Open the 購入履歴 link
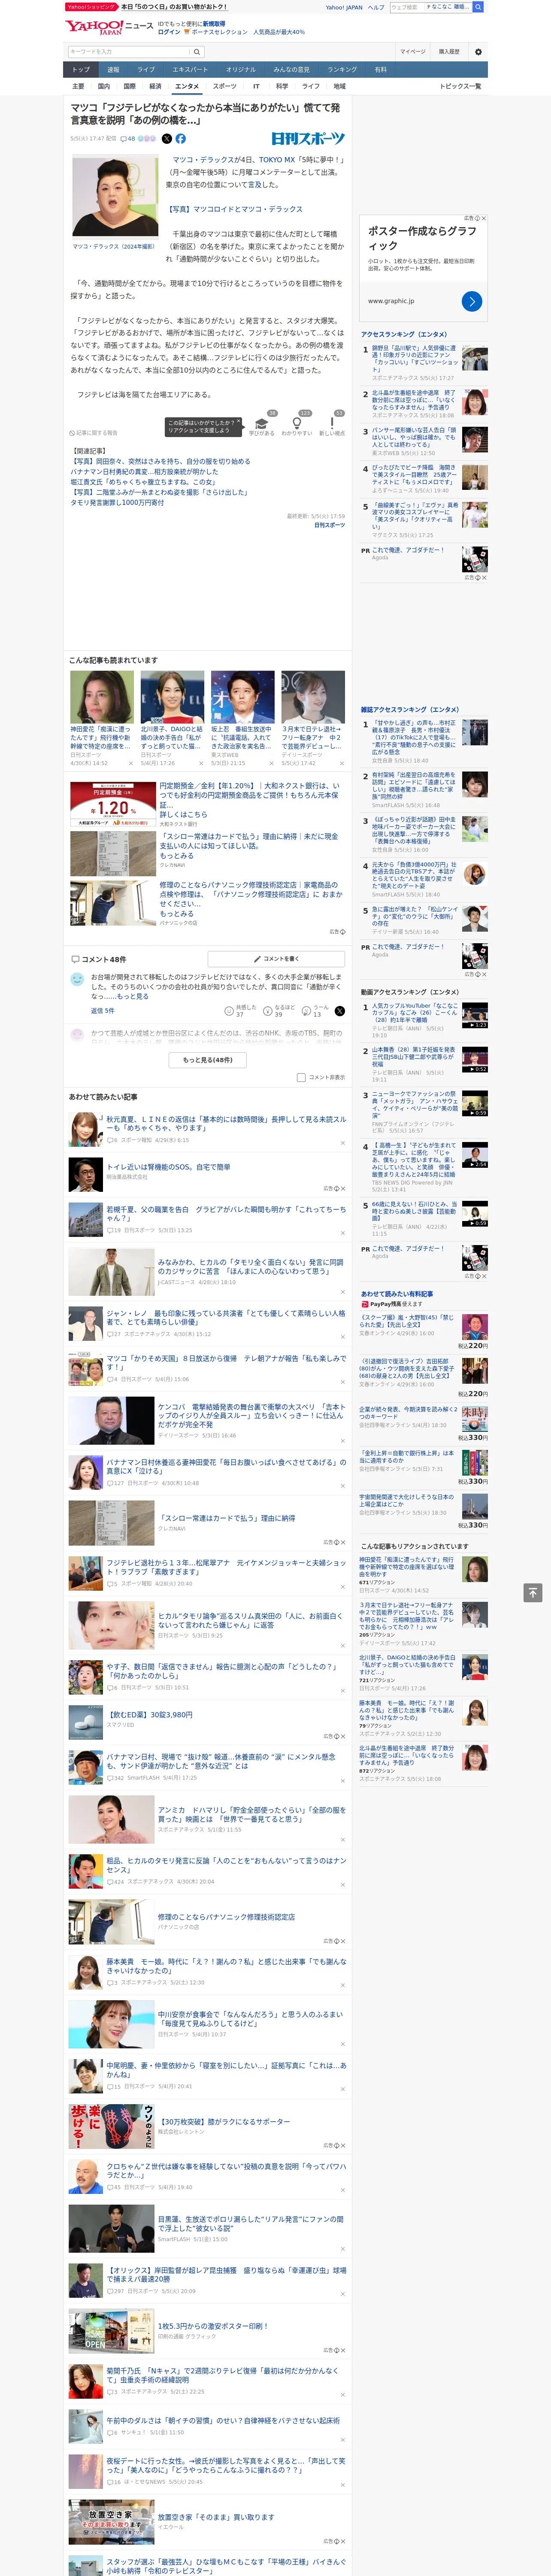Screen dimensions: 551x2576 click(449, 51)
